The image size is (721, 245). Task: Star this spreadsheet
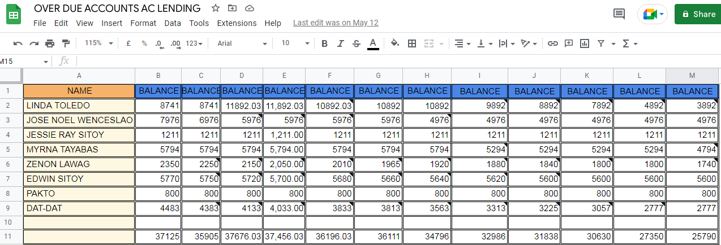(215, 8)
